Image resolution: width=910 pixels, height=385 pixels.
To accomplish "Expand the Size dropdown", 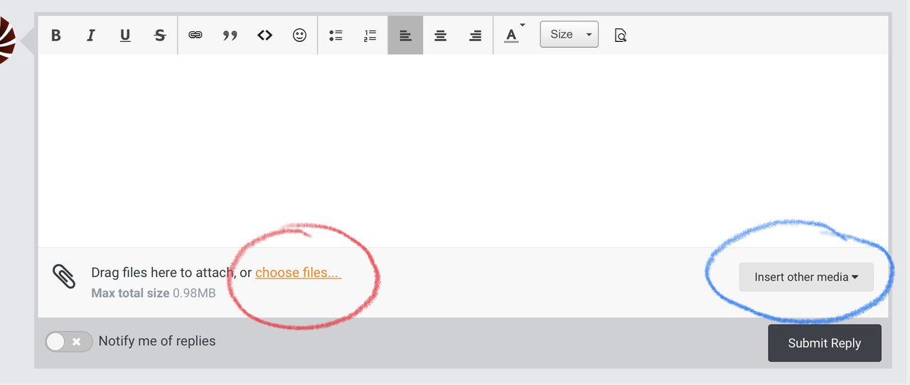I will point(569,35).
